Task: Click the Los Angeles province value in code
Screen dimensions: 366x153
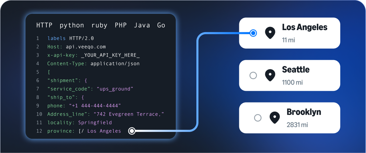Action: pyautogui.click(x=104, y=131)
